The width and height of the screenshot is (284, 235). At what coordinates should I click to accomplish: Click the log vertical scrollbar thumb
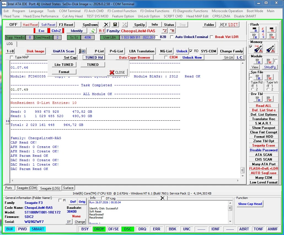242,170
